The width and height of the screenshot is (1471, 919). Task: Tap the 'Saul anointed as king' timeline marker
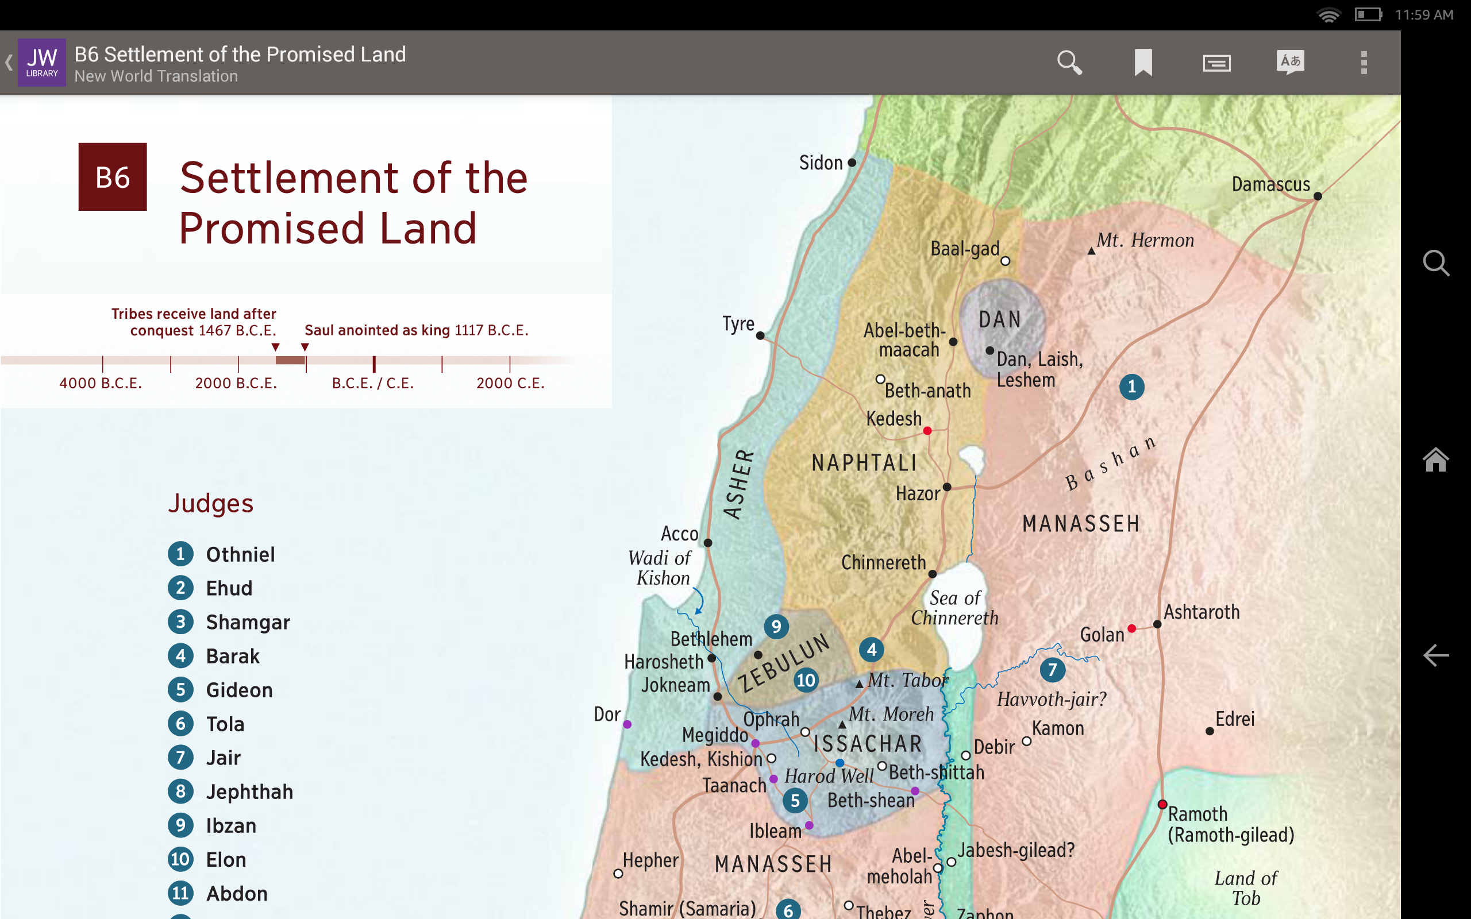coord(304,347)
